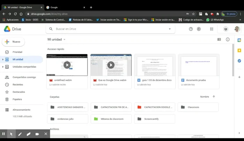This screenshot has width=244, height=141.
Task: Open the Google apps grid
Action: 212,29
